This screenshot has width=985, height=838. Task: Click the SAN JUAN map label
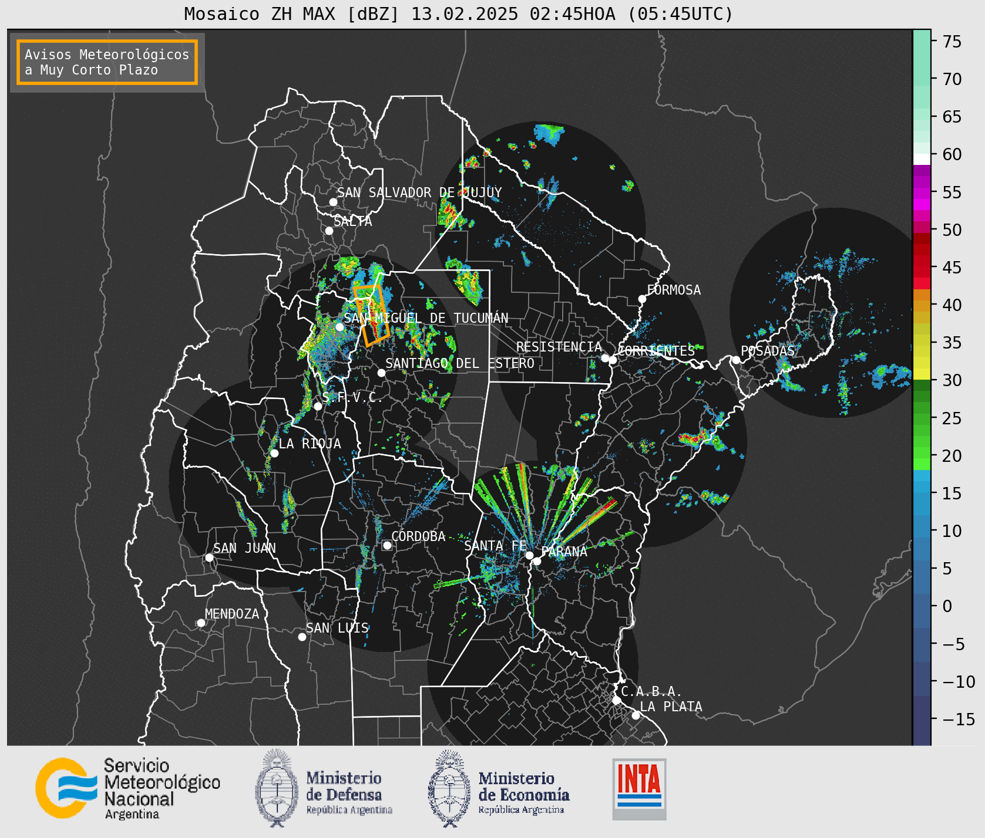244,548
